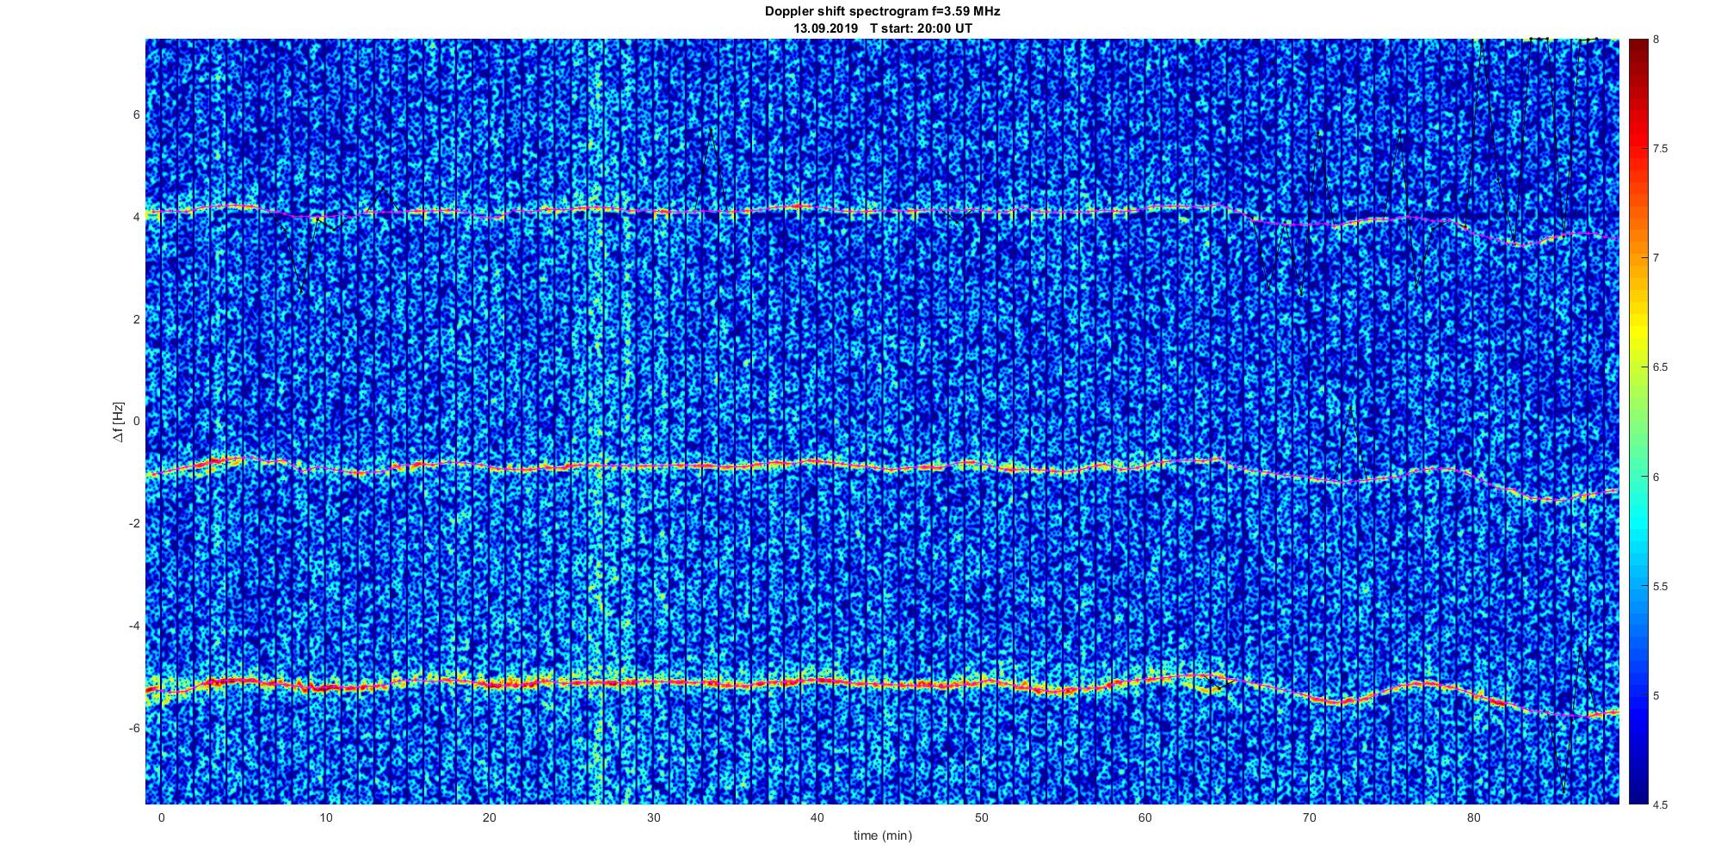
Task: Click the y-axis tick label '2'
Action: click(136, 320)
